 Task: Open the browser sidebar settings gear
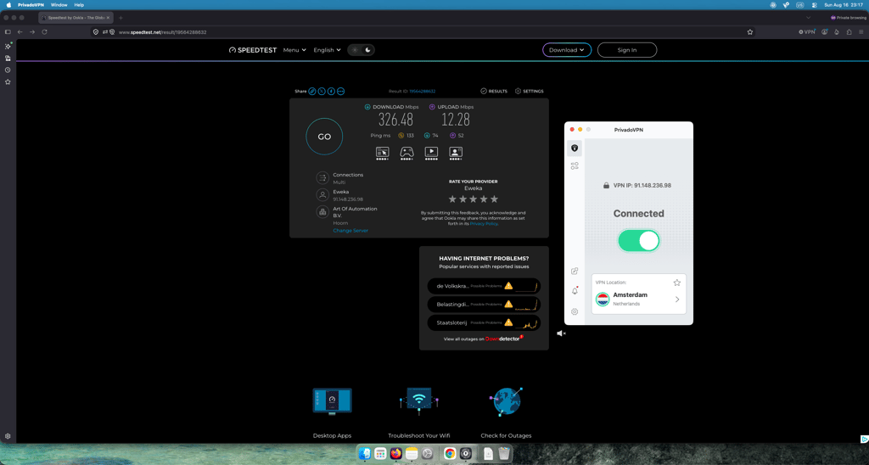[8, 436]
